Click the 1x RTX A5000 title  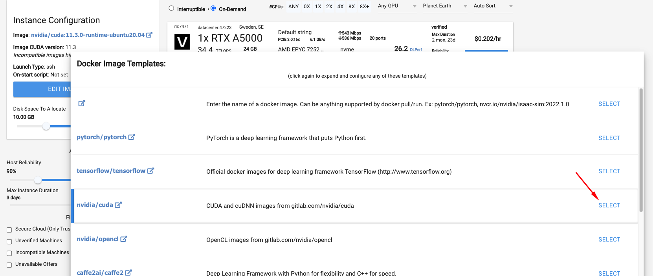tap(230, 38)
